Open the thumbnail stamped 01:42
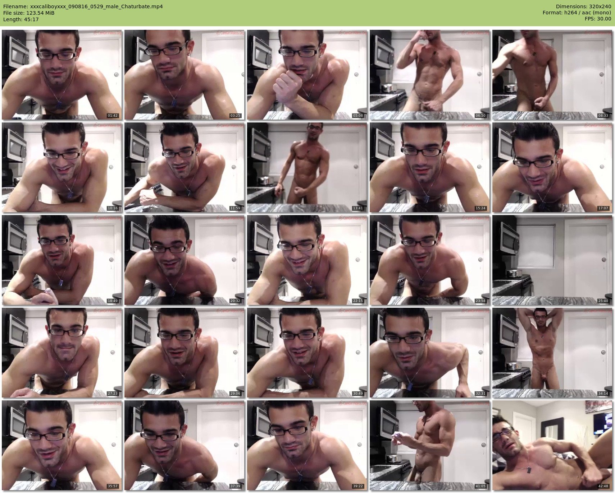Image resolution: width=615 pixels, height=493 pixels. (62, 75)
